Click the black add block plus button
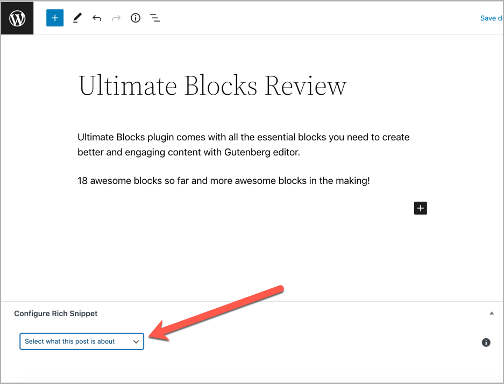Screen dimensions: 504x384 420,208
